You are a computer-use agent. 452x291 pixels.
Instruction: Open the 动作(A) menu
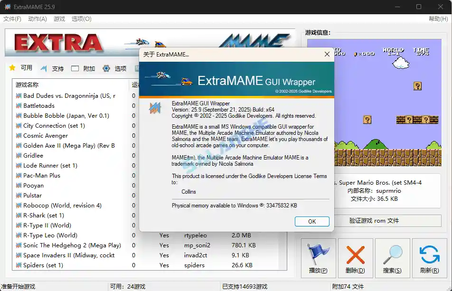[37, 19]
